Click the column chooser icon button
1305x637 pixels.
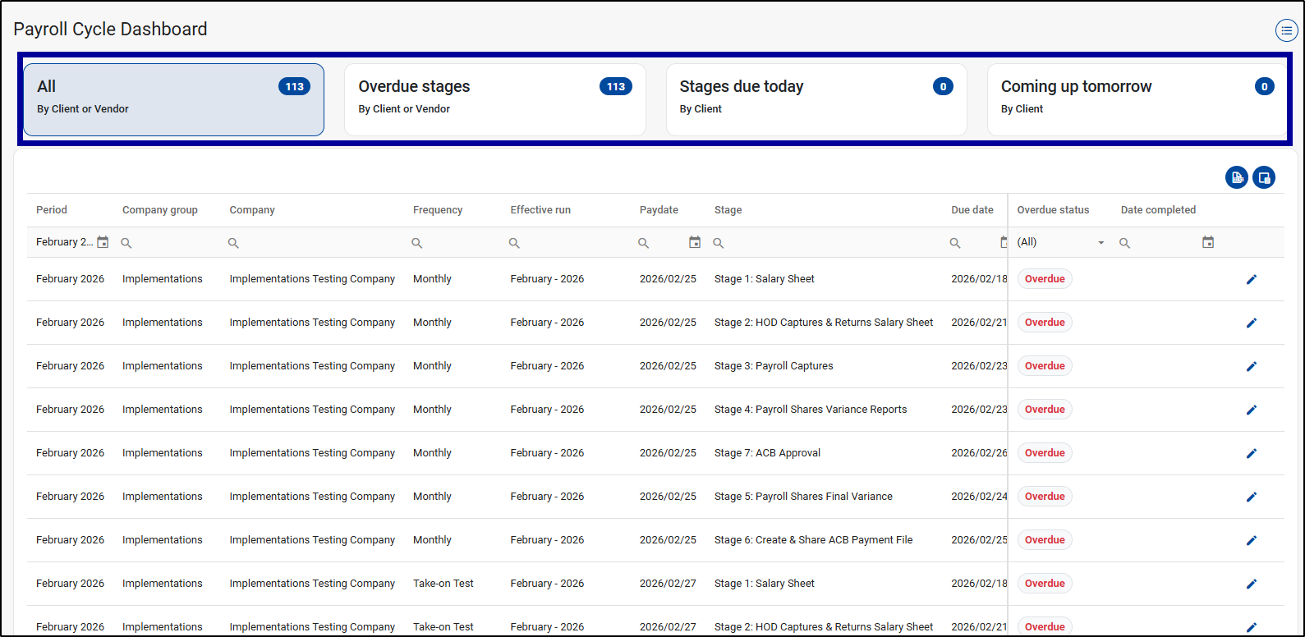[1264, 177]
